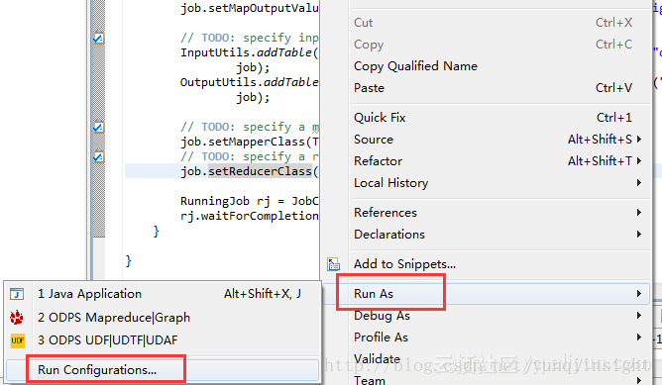Expand the Team submenu arrow
The image size is (662, 385).
639,380
